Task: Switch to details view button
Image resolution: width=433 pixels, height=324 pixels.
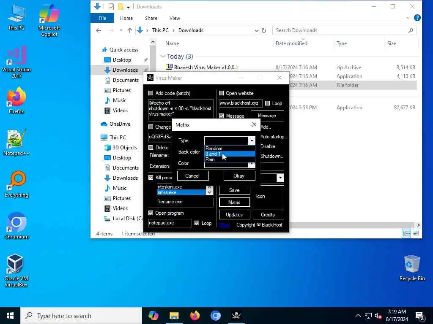Action: 406,233
